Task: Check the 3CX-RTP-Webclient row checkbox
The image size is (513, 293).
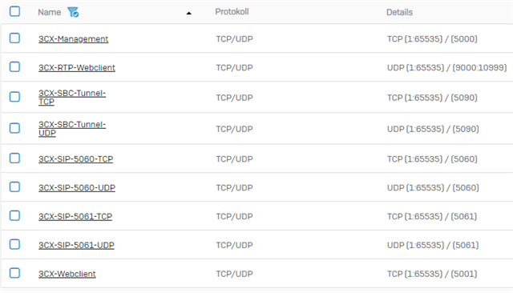Action: click(14, 67)
